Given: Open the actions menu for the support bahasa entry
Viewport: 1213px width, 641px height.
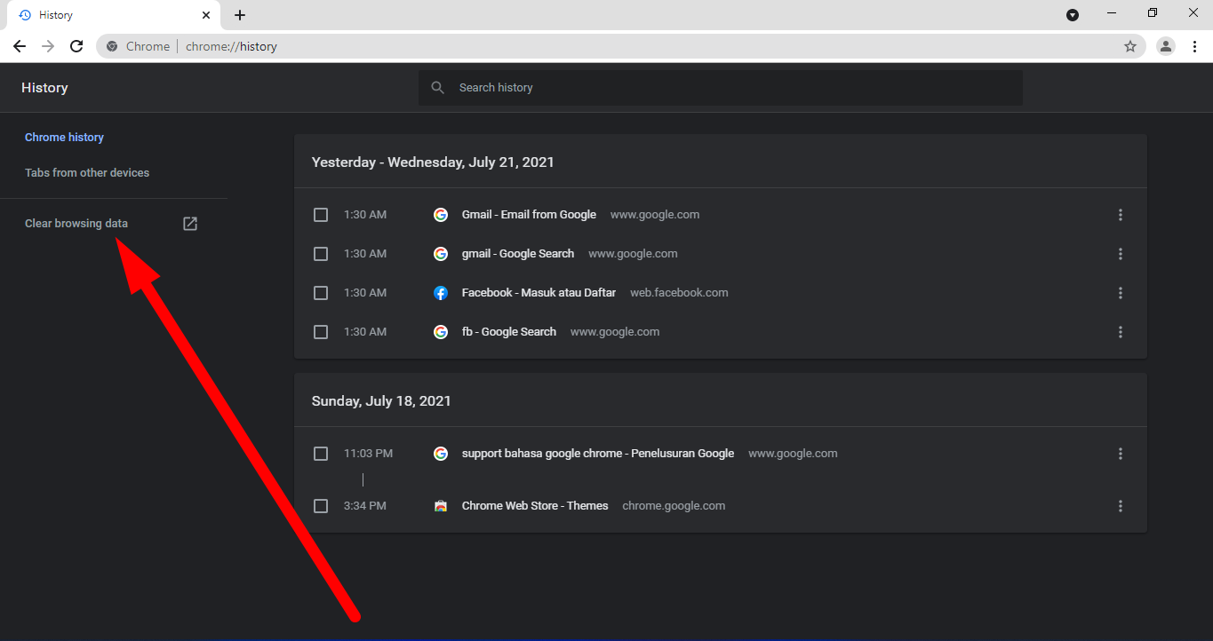Looking at the screenshot, I should [x=1121, y=454].
